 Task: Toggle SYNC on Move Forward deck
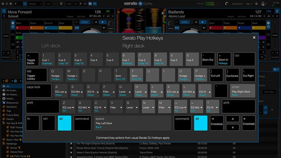[x=84, y=22]
